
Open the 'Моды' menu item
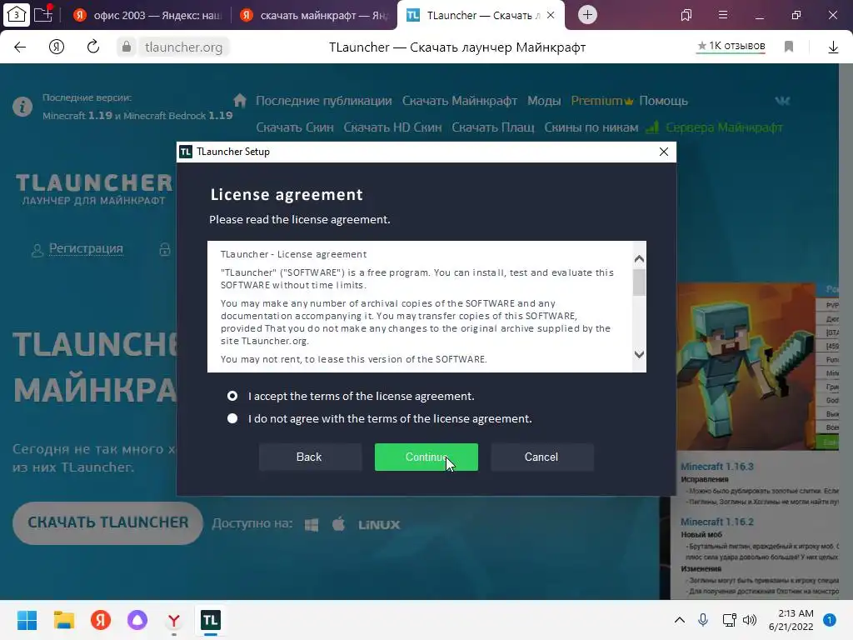[x=544, y=101]
